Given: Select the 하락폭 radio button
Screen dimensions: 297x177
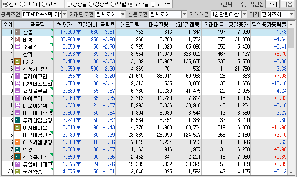Looking at the screenshot, I should (x=153, y=4).
